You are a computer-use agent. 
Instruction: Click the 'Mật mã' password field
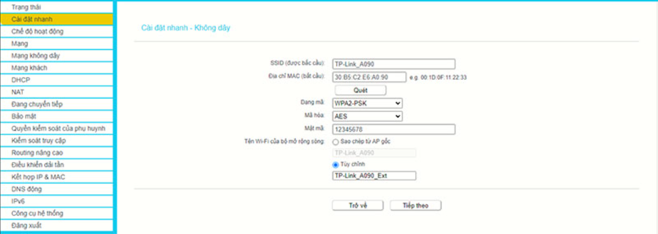(394, 129)
